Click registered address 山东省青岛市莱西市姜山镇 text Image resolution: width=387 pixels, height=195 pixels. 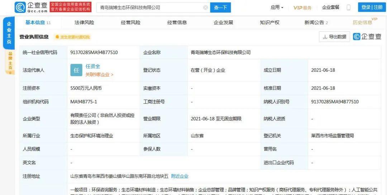click(x=119, y=176)
